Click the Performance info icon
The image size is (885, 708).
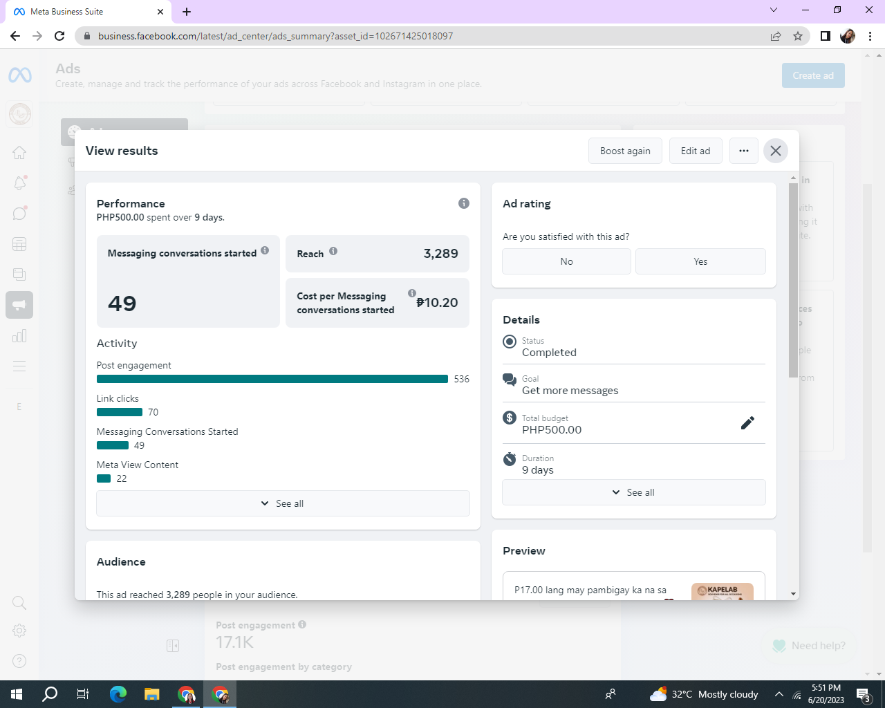coord(464,203)
